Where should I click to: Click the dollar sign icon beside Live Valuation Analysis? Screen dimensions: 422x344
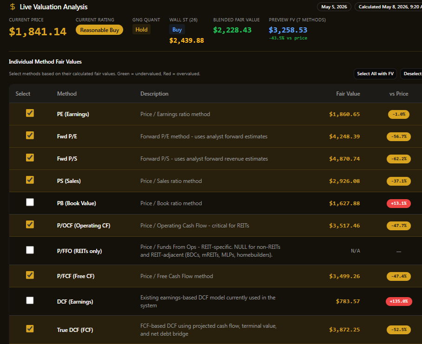coord(13,6)
